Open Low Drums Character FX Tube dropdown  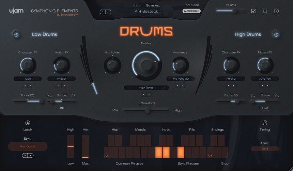(28, 79)
